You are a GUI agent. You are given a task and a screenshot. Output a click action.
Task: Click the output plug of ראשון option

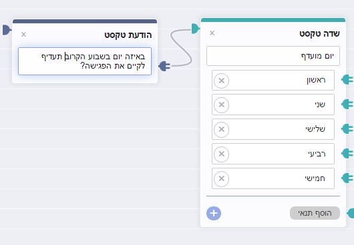click(x=347, y=80)
